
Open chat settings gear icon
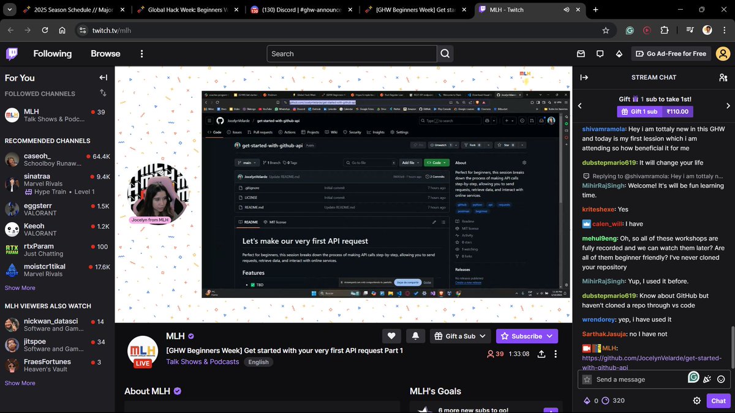696,401
